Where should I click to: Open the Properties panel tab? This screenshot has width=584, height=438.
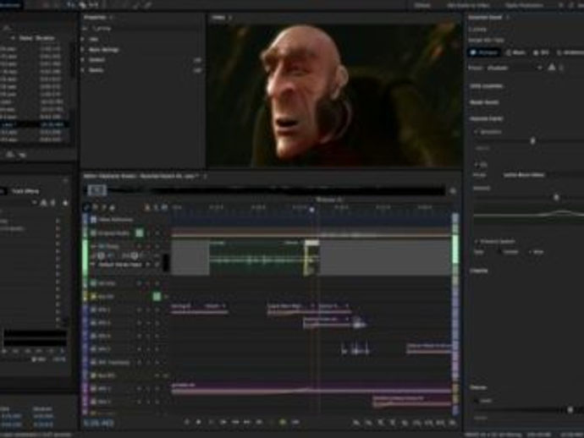point(96,18)
